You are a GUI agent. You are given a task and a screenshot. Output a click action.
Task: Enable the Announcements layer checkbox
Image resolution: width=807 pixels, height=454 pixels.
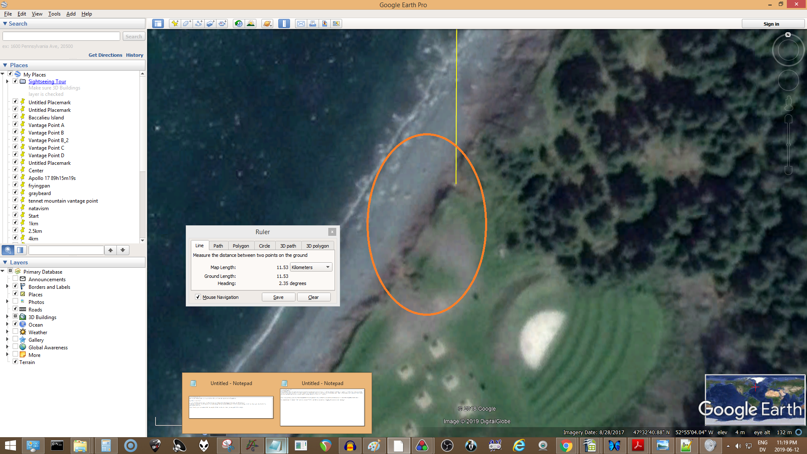(15, 279)
